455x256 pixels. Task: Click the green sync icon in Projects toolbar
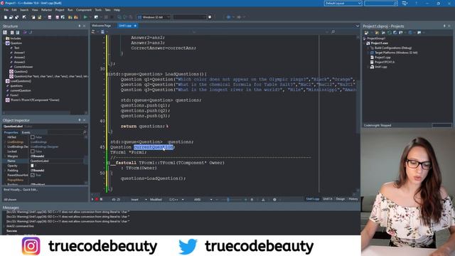click(390, 33)
